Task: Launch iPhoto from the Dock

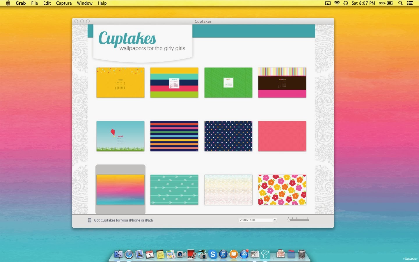Action: (x=202, y=254)
